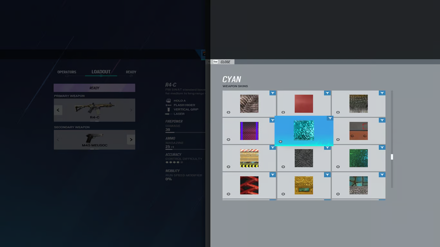Pick the metallic scales skin swatch
The height and width of the screenshot is (247, 440).
point(359,104)
